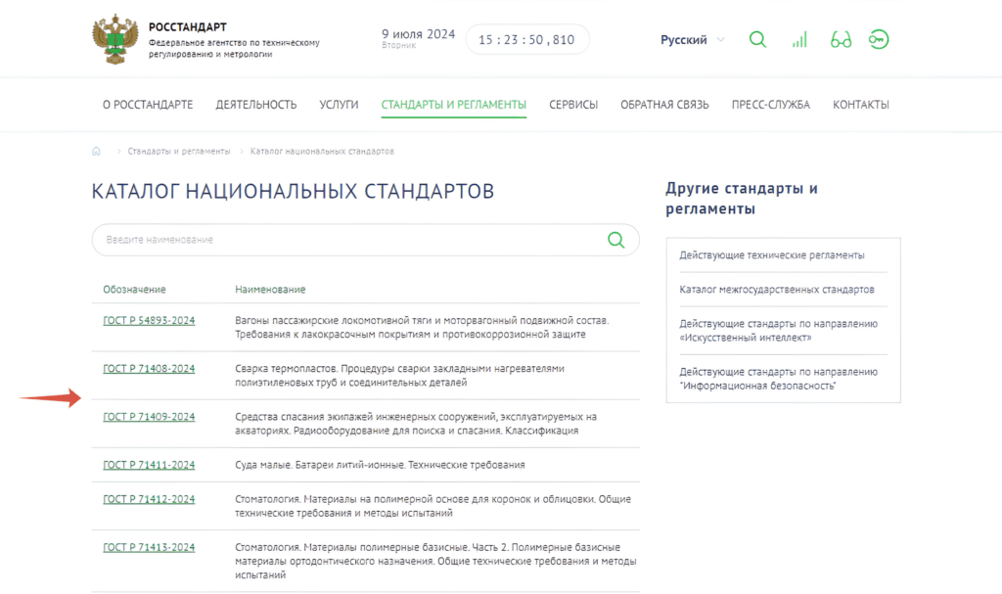The height and width of the screenshot is (594, 1002).
Task: Click description Стоматология. Материалы полимерные базисные
Action: pos(435,562)
